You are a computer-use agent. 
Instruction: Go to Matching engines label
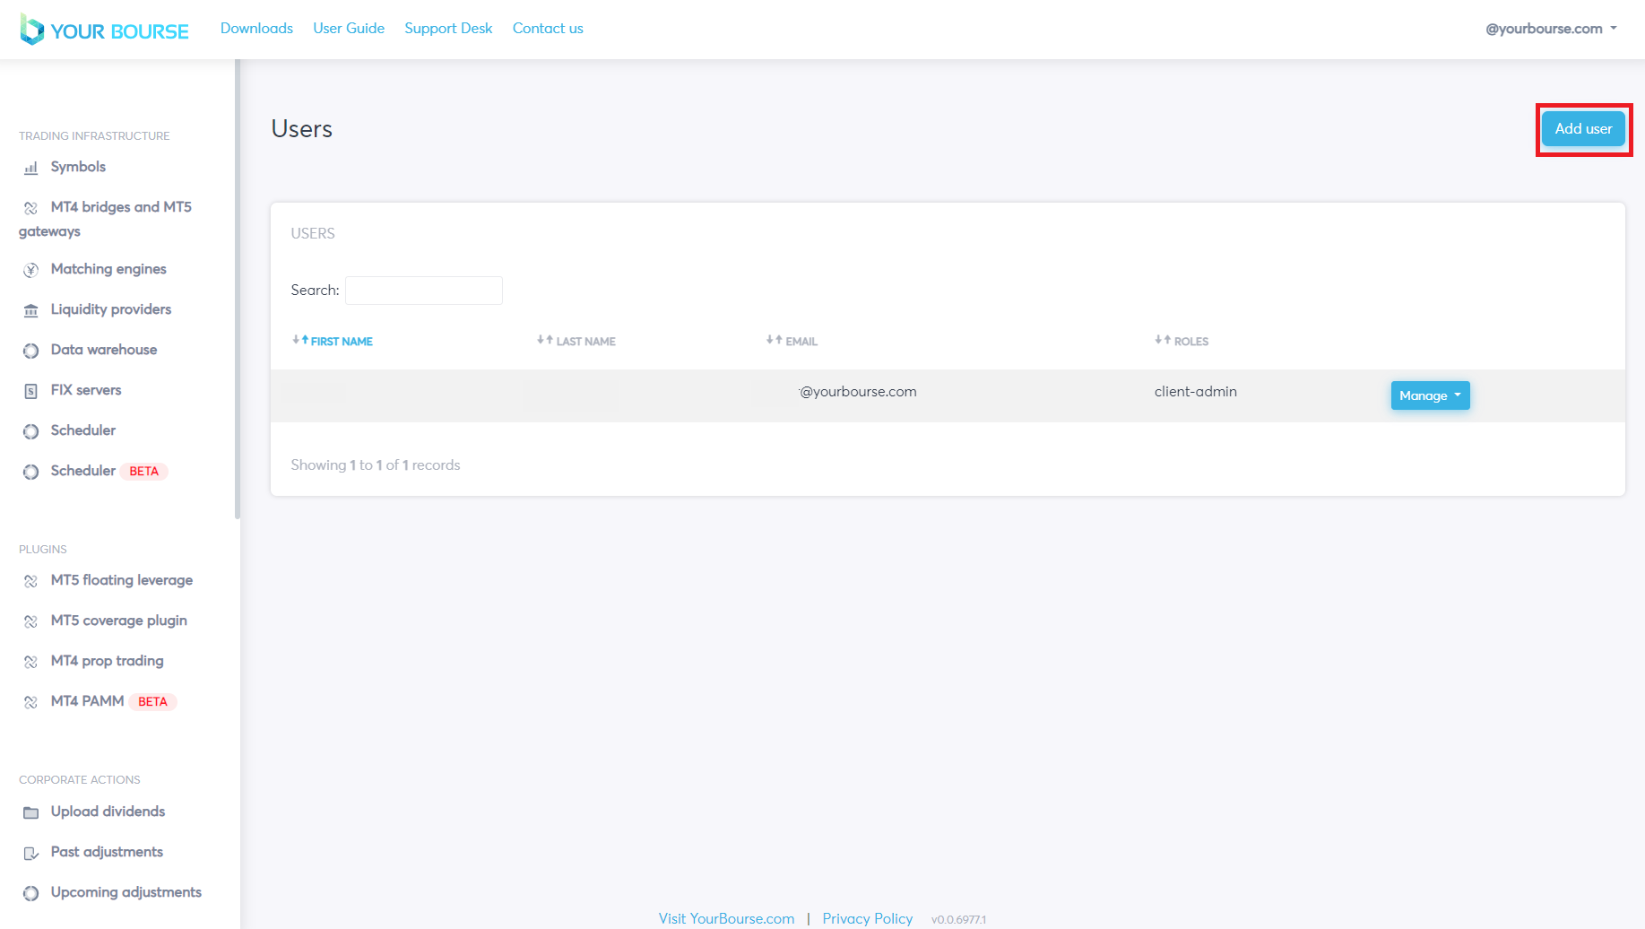click(x=108, y=269)
